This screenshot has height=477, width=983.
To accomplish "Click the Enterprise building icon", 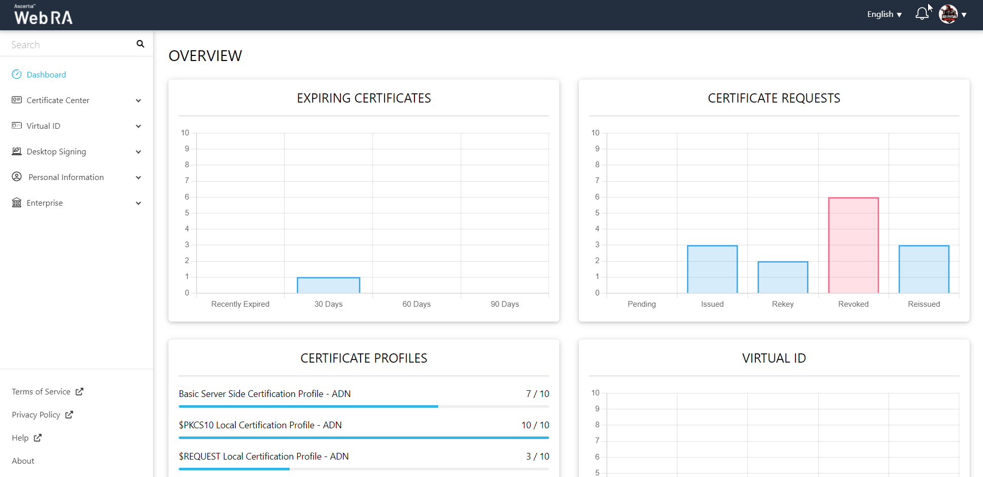I will tap(16, 203).
